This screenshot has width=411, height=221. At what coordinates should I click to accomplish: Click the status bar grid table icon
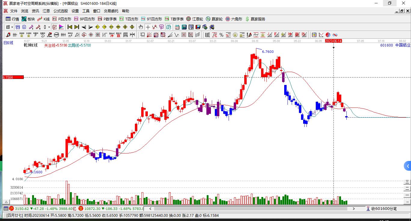[x=6, y=208]
